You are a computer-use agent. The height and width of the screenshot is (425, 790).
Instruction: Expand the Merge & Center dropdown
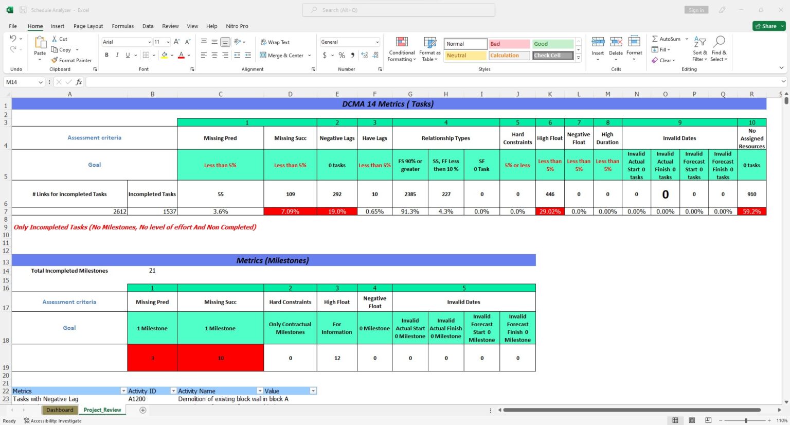point(310,55)
